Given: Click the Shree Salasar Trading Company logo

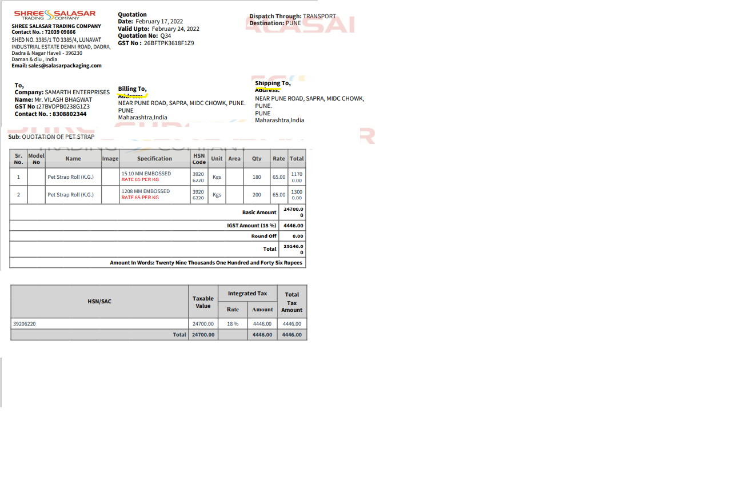Looking at the screenshot, I should [55, 14].
